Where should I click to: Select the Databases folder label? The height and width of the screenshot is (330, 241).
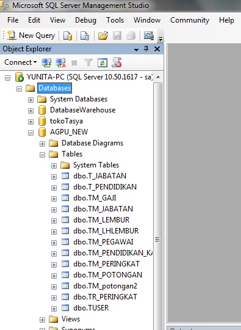coord(55,88)
